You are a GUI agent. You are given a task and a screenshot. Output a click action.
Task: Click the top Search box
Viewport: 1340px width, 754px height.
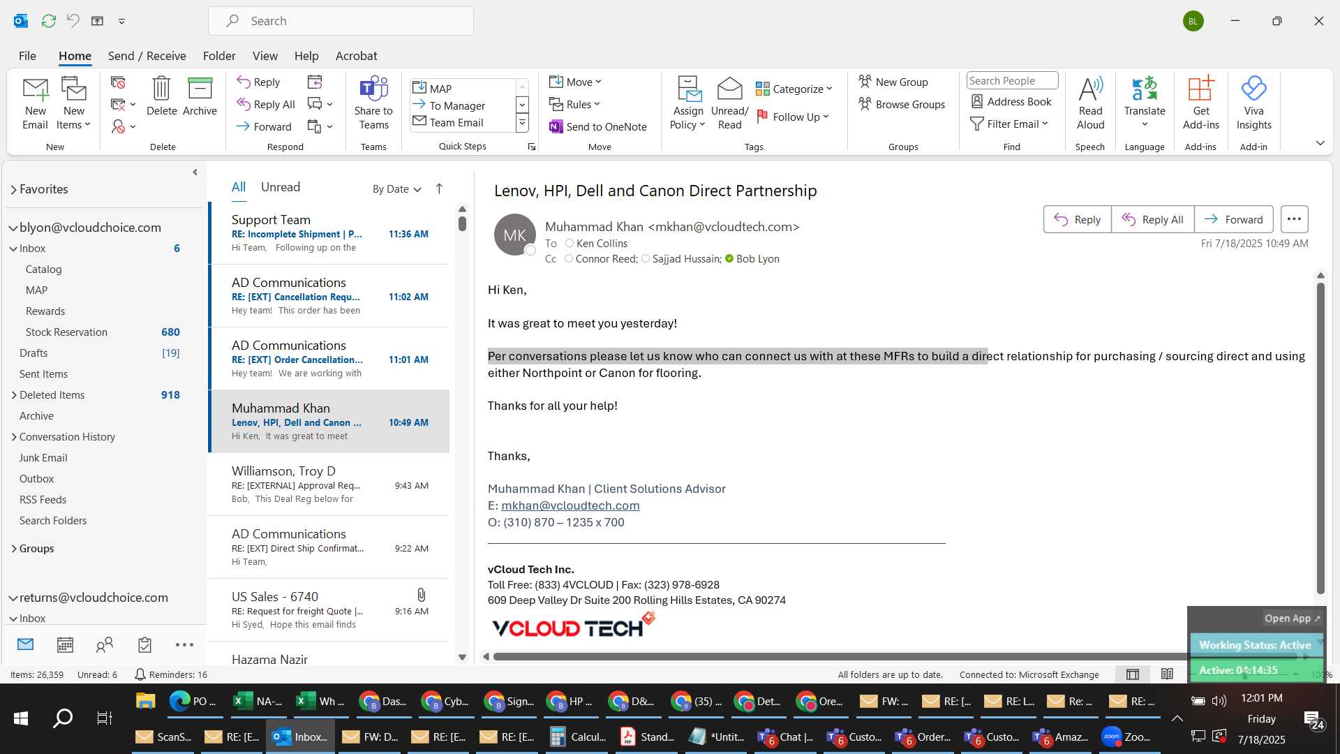pos(341,21)
